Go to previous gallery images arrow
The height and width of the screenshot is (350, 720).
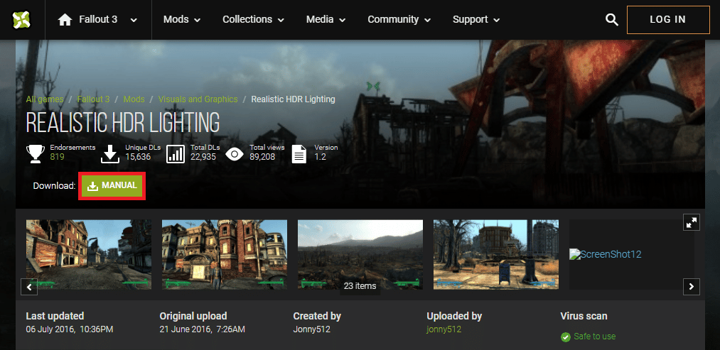click(29, 287)
